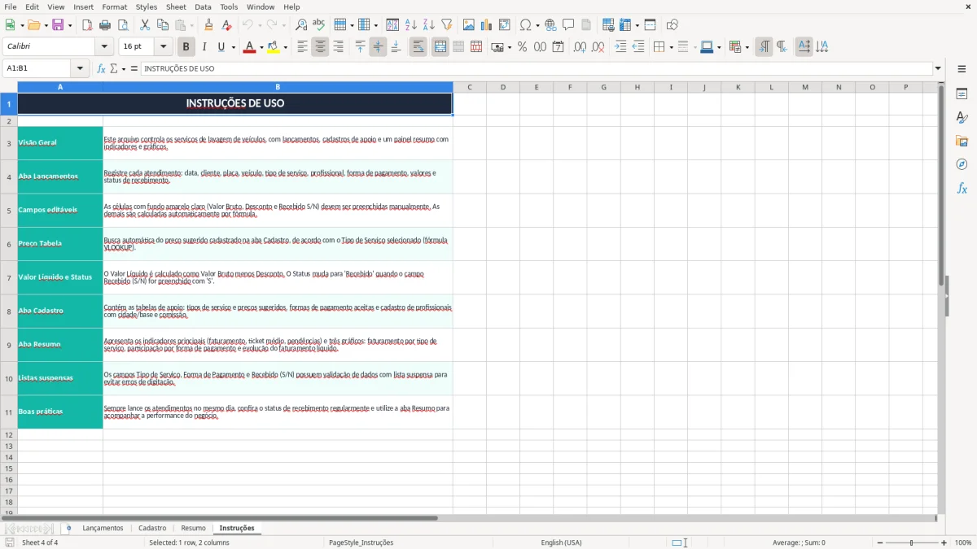Run the spelling checker
Viewport: 977px width, 549px height.
319,25
